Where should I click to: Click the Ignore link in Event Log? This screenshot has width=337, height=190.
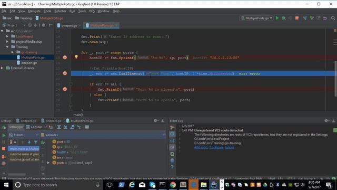(230, 147)
